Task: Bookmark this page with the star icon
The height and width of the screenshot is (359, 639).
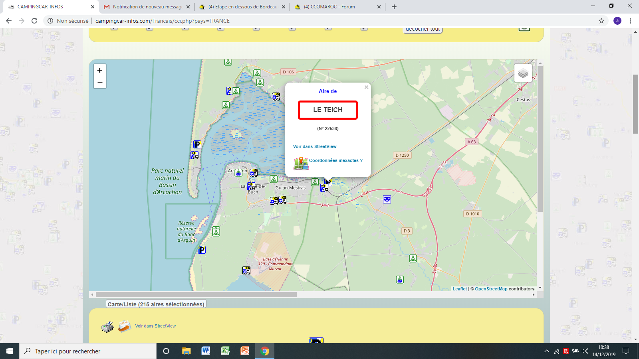Action: click(x=601, y=21)
